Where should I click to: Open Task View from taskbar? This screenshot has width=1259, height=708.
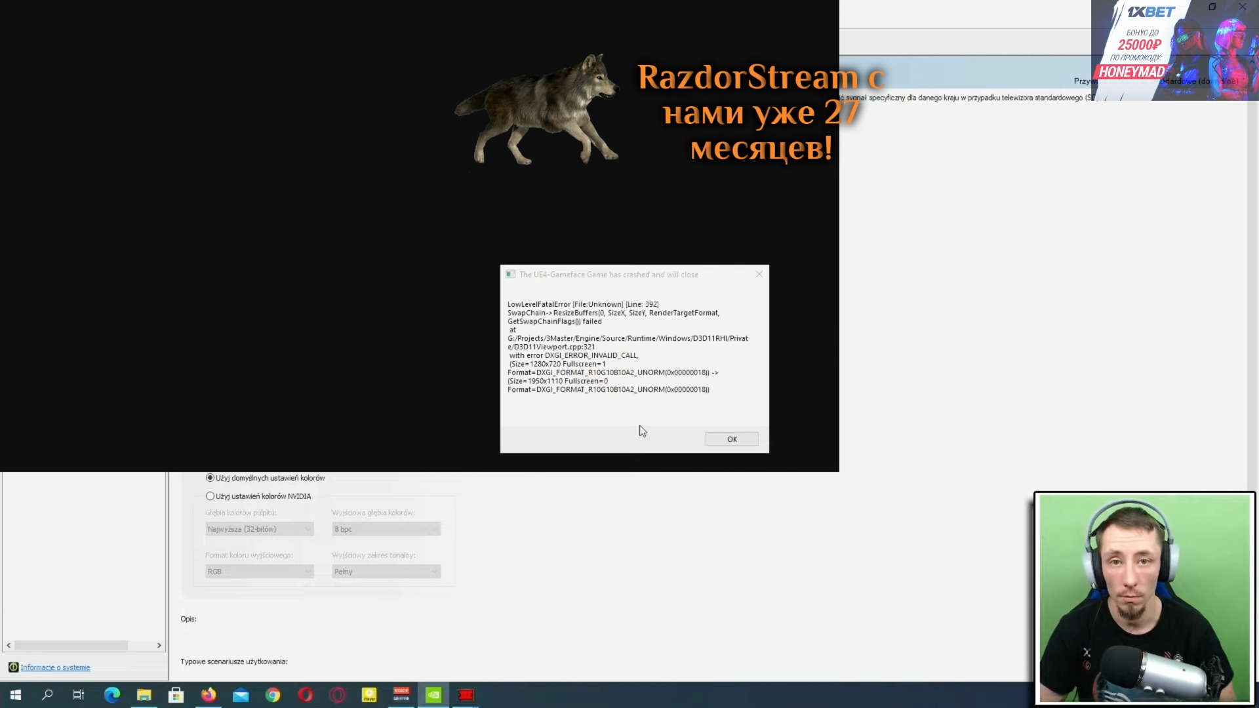[x=79, y=695]
